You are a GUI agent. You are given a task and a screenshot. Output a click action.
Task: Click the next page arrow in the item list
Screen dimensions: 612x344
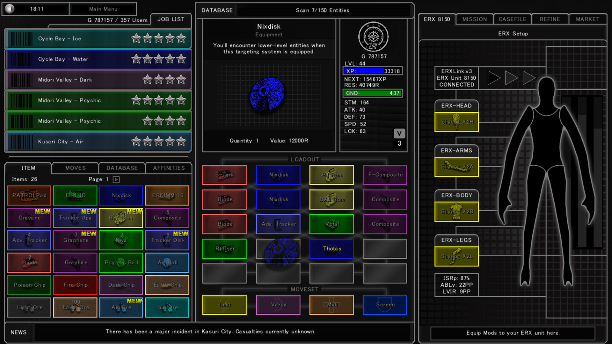click(116, 179)
